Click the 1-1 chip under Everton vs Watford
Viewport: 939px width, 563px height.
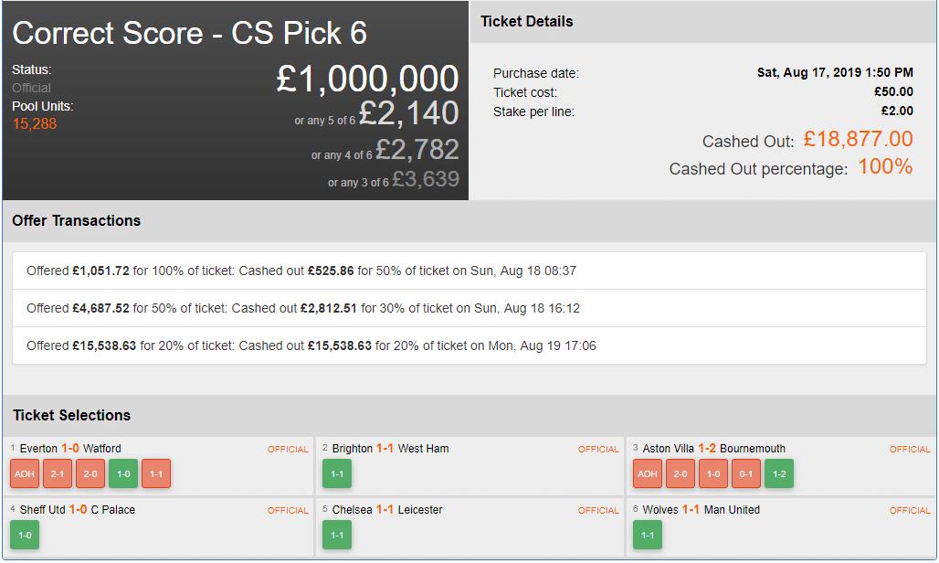156,473
